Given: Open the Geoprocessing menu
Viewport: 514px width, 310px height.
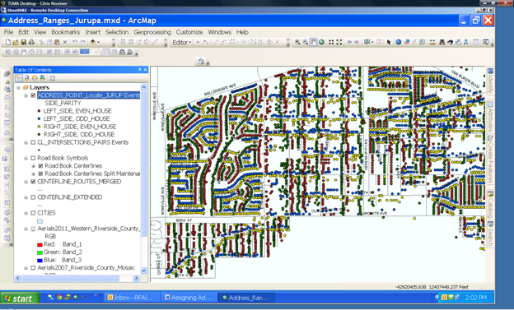Looking at the screenshot, I should click(x=152, y=32).
